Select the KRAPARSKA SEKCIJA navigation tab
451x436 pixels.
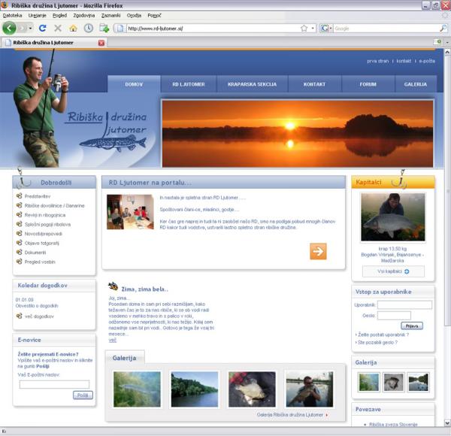coord(252,84)
